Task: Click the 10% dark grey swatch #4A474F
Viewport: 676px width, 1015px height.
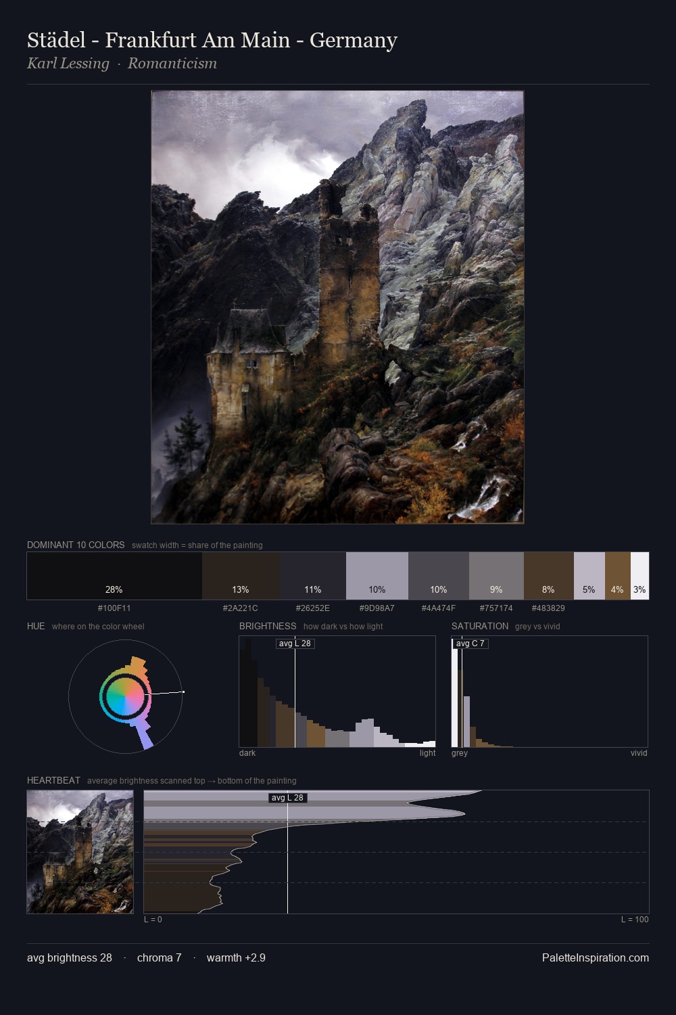Action: (439, 576)
